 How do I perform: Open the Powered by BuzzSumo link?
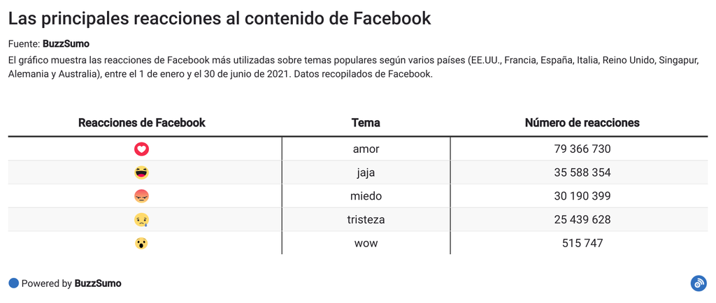pyautogui.click(x=98, y=283)
